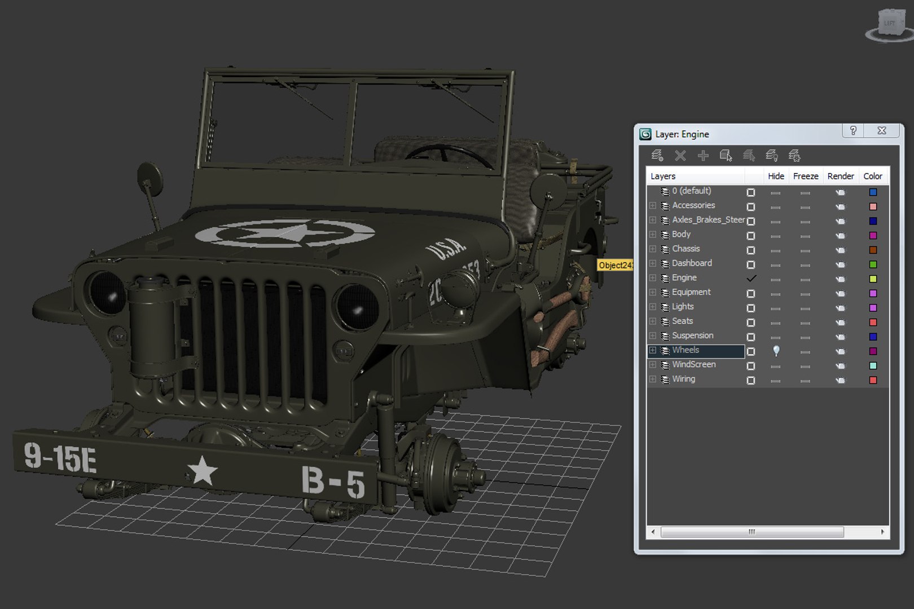
Task: Click the Hide column header
Action: (776, 176)
